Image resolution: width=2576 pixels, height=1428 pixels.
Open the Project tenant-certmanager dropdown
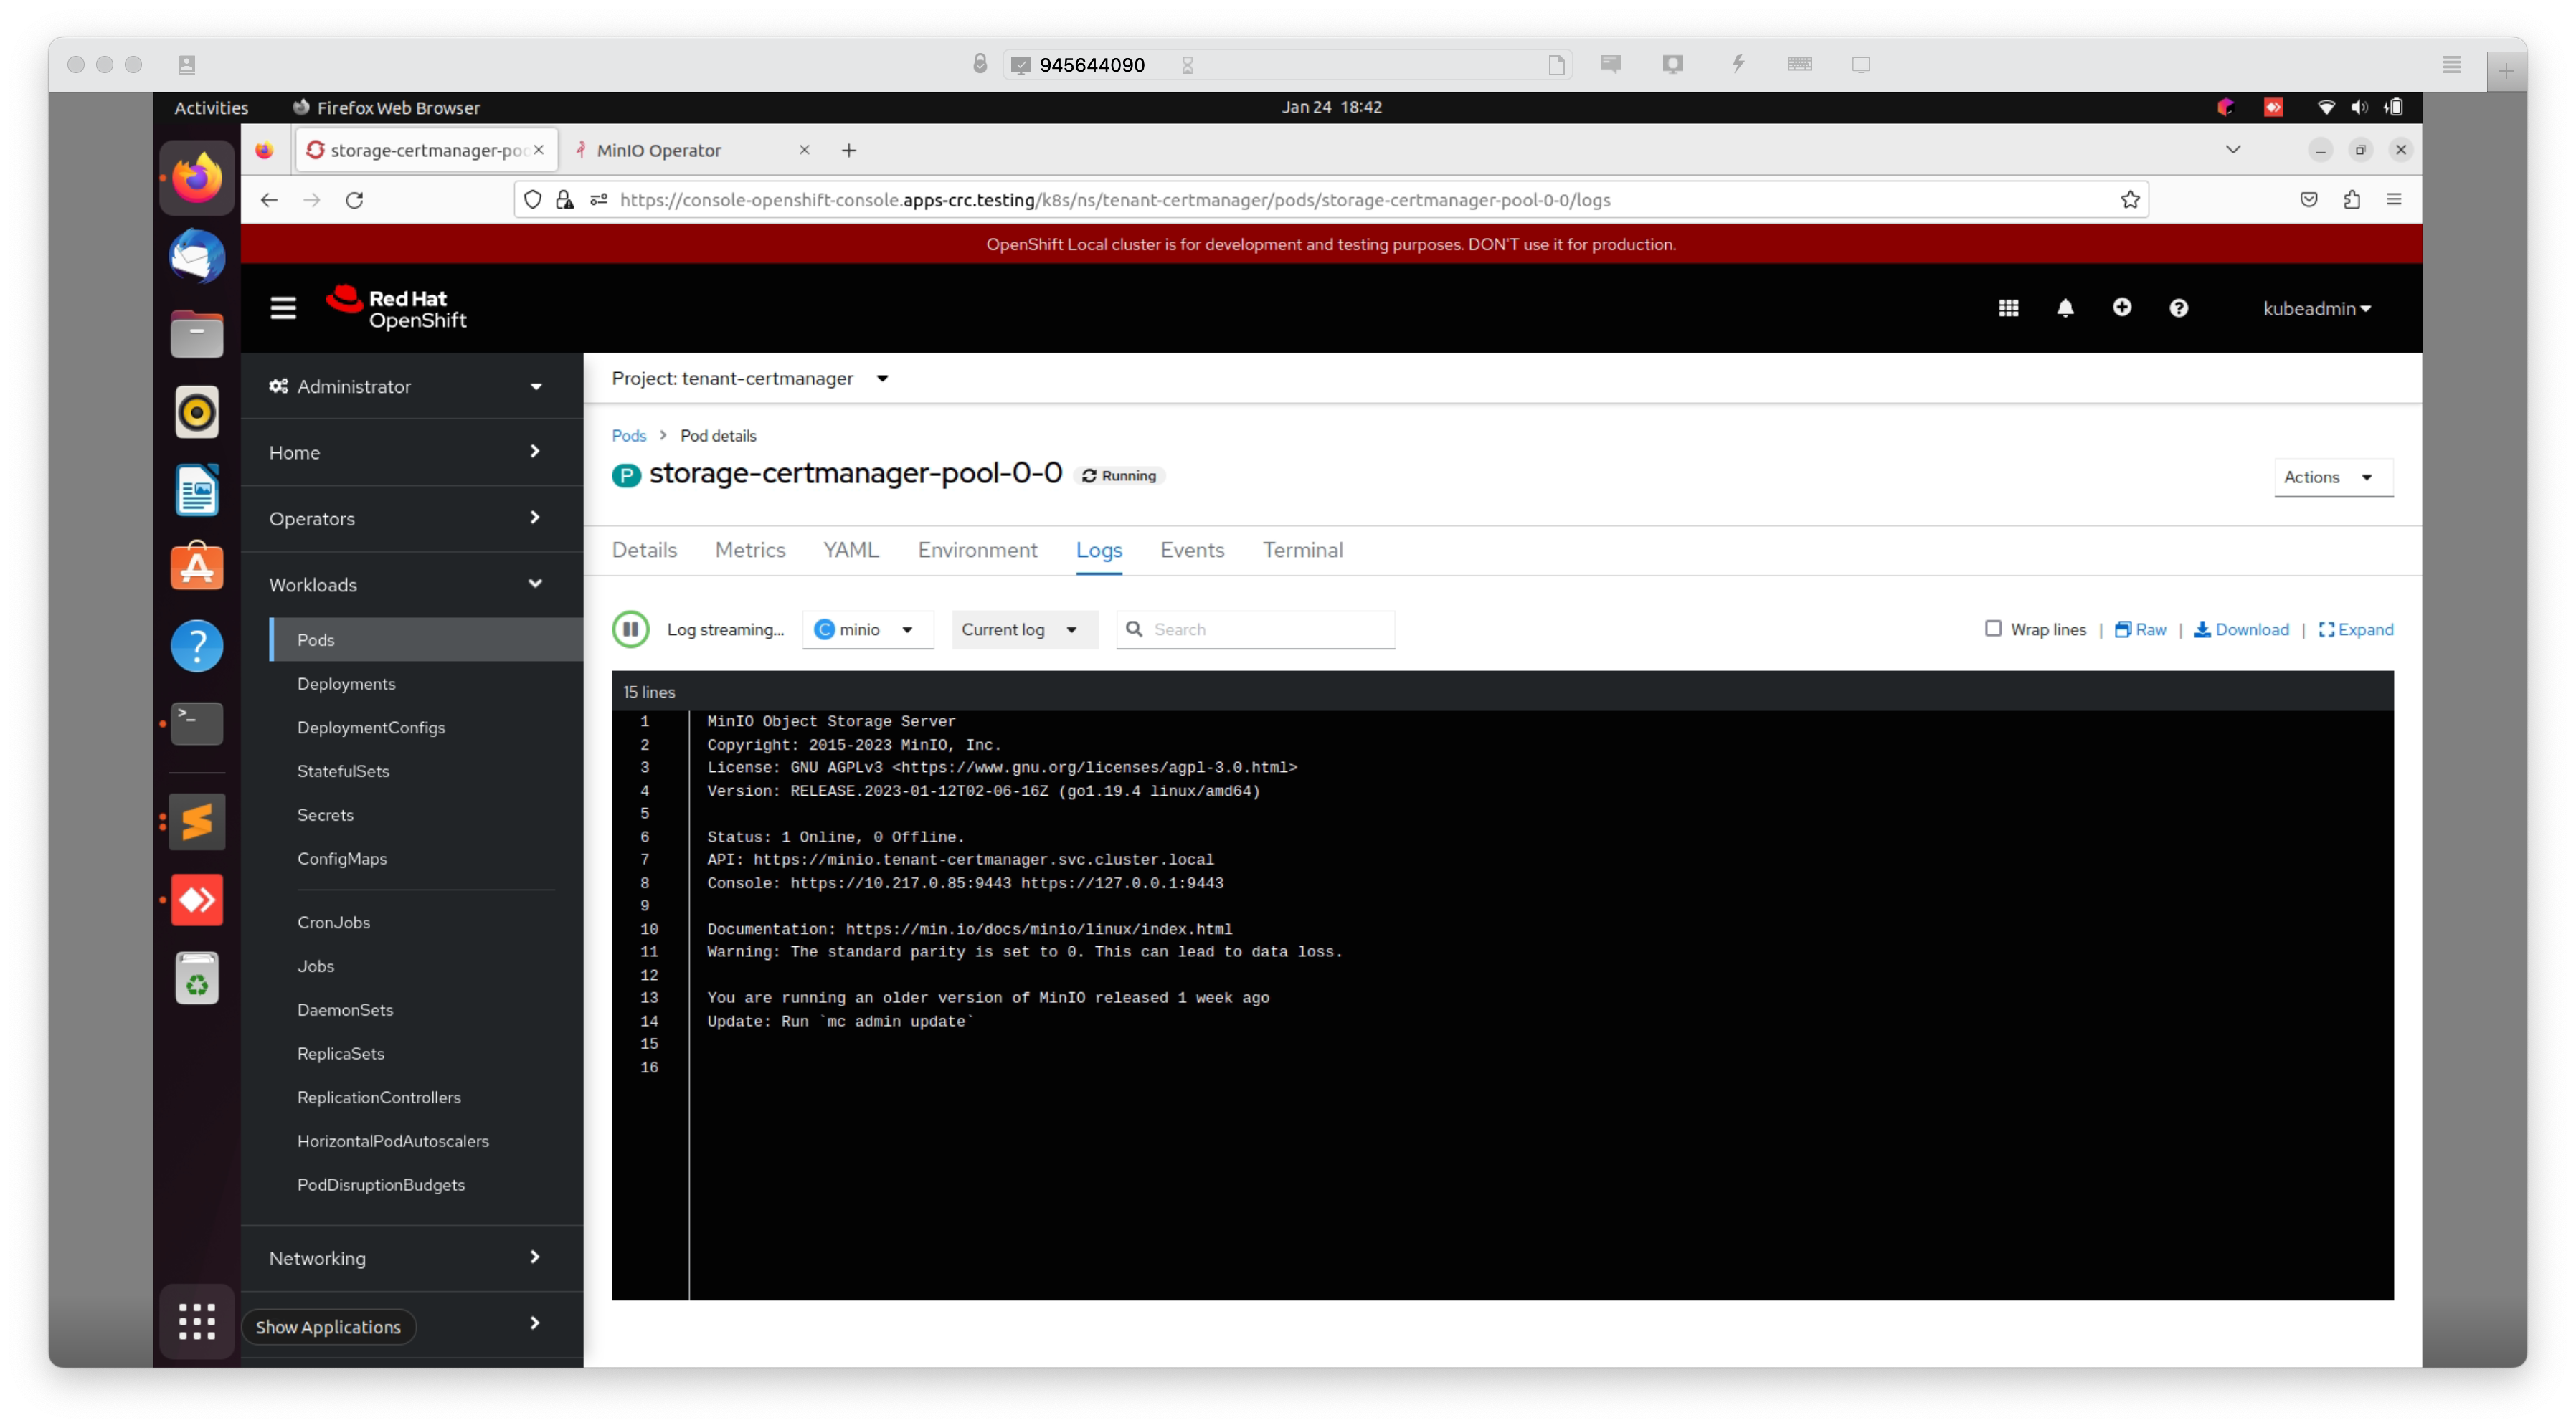tap(750, 379)
